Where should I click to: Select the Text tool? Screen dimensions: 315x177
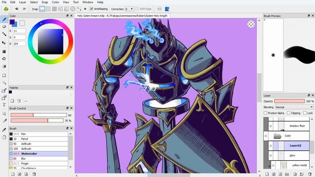click(x=4, y=105)
